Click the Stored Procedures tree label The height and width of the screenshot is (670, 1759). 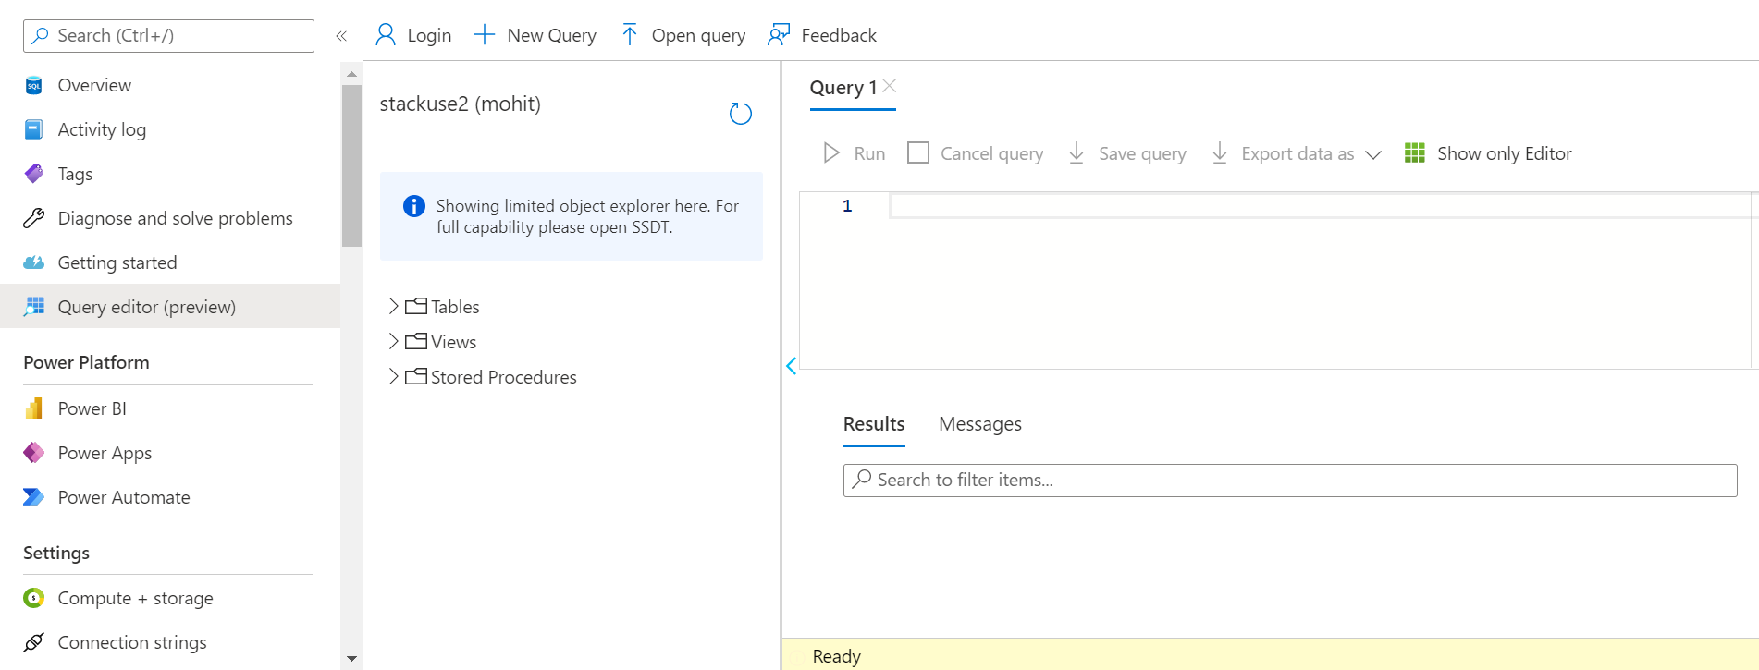(504, 377)
